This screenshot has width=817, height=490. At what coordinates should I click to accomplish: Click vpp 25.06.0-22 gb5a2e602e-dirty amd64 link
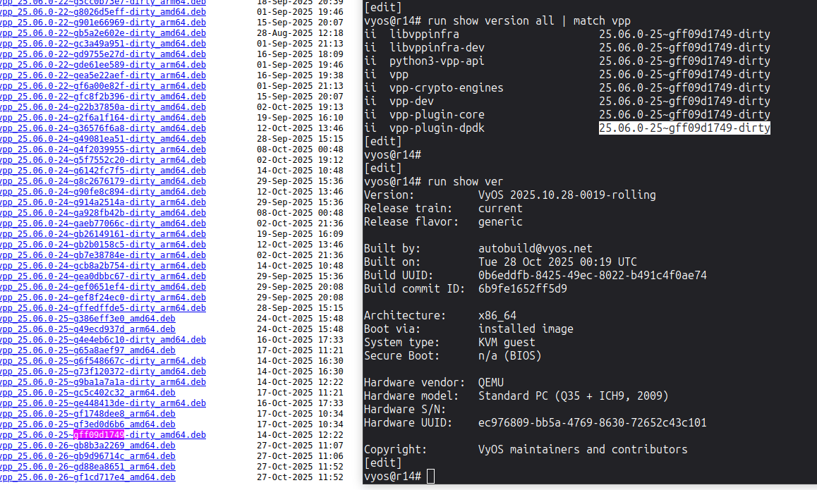pos(103,33)
